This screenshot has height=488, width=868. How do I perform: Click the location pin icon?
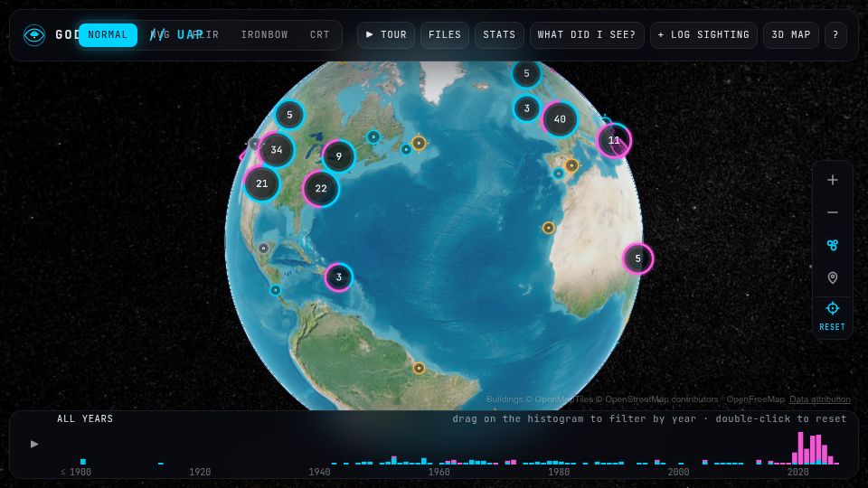(833, 277)
